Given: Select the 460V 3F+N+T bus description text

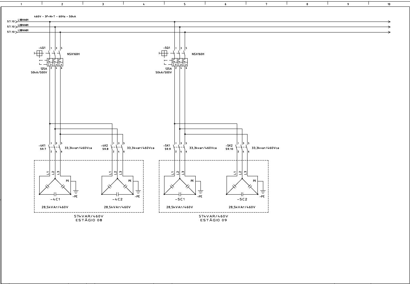Looking at the screenshot, I should click(55, 15).
